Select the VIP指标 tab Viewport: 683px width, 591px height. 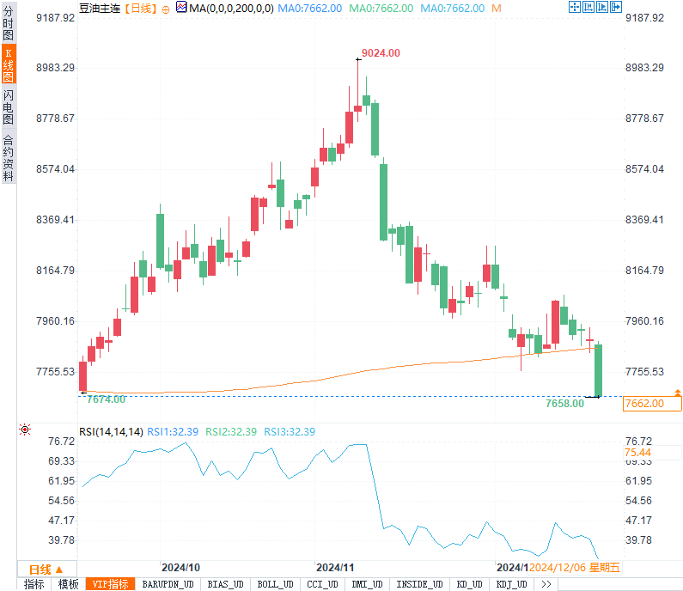coord(110,584)
